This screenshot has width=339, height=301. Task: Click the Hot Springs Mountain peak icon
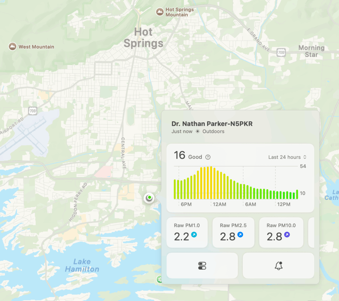pyautogui.click(x=160, y=12)
